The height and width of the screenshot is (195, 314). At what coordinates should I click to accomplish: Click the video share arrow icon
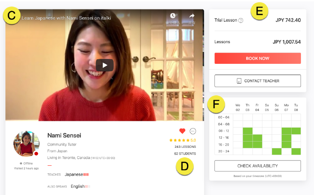192,16
